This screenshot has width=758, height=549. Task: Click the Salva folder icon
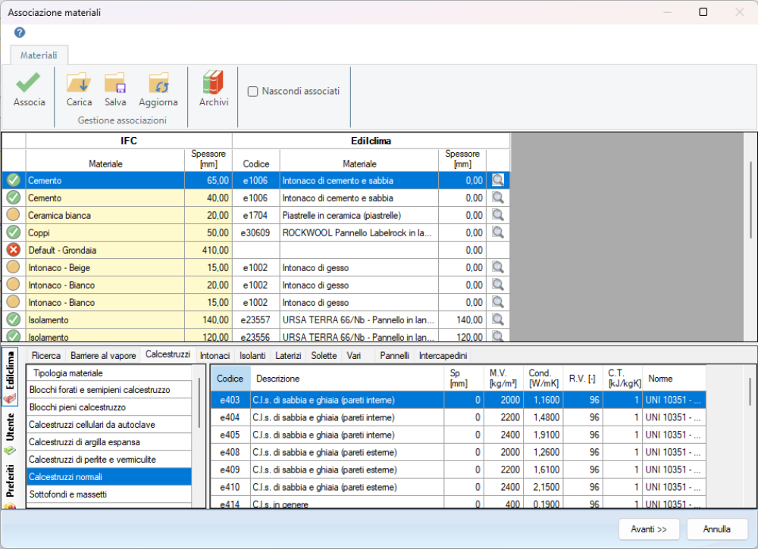coord(115,83)
